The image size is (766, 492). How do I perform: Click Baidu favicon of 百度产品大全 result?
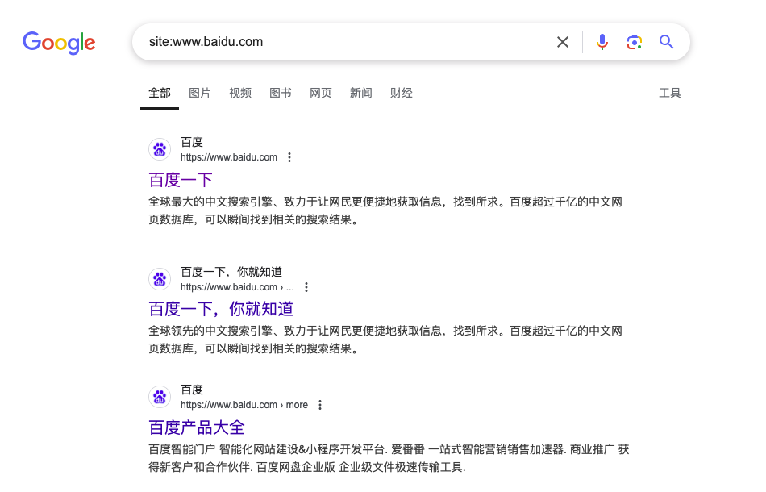[x=160, y=397]
